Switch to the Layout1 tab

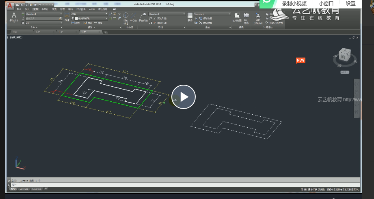click(x=24, y=189)
